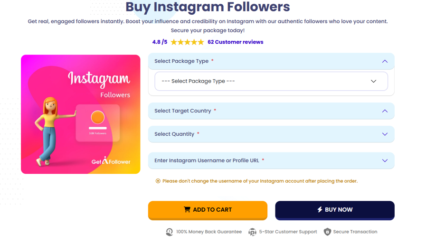The image size is (426, 244).
Task: Click the 100% Money Back Guarantee text
Action: point(209,232)
